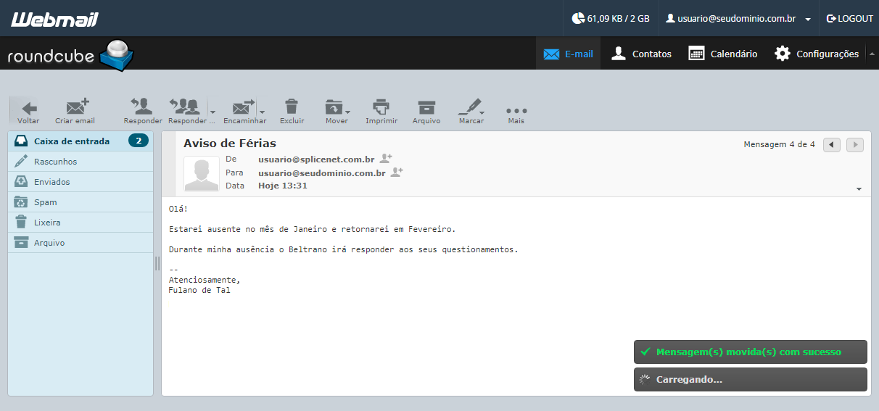Viewport: 879px width, 411px height.
Task: Click the sender photo placeholder
Action: 202,174
